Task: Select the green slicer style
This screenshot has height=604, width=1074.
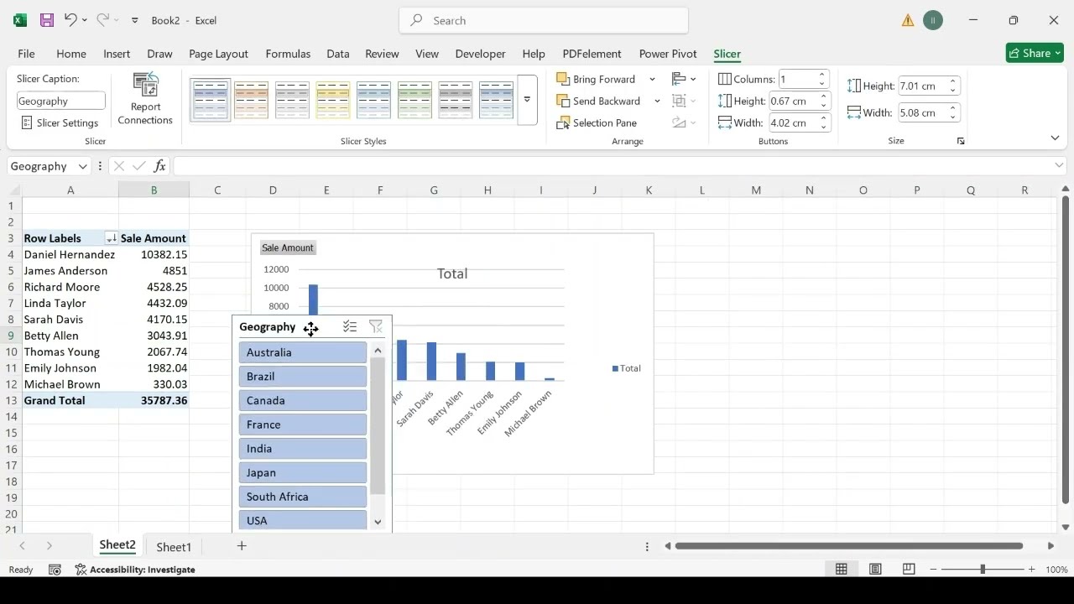Action: point(414,100)
